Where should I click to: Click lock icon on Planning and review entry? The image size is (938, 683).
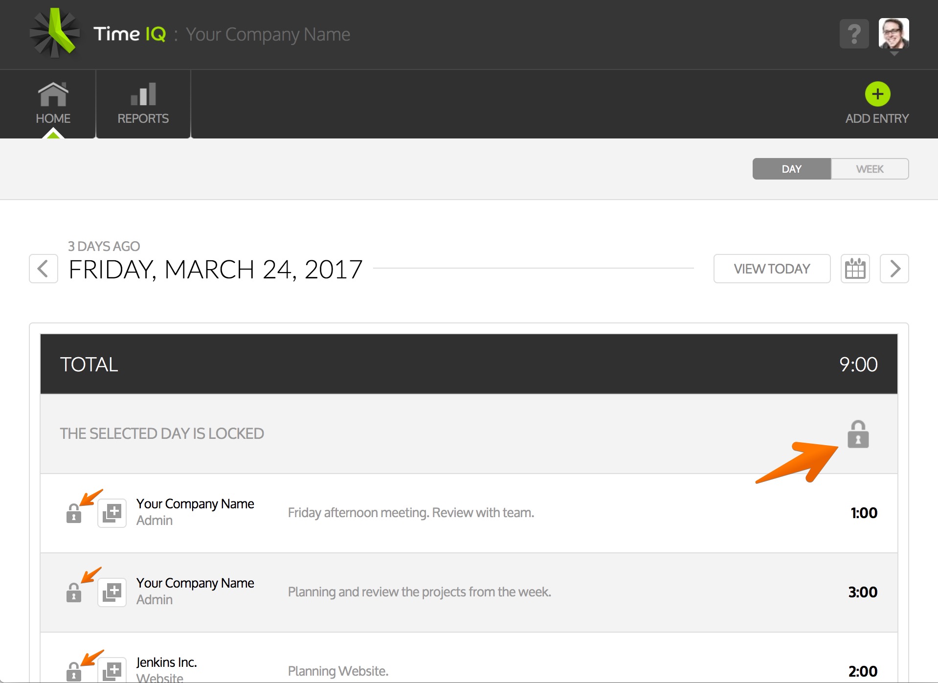coord(74,592)
